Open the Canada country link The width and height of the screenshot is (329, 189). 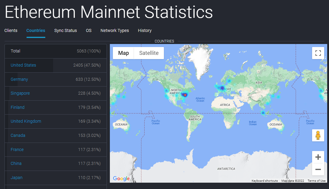coord(18,135)
